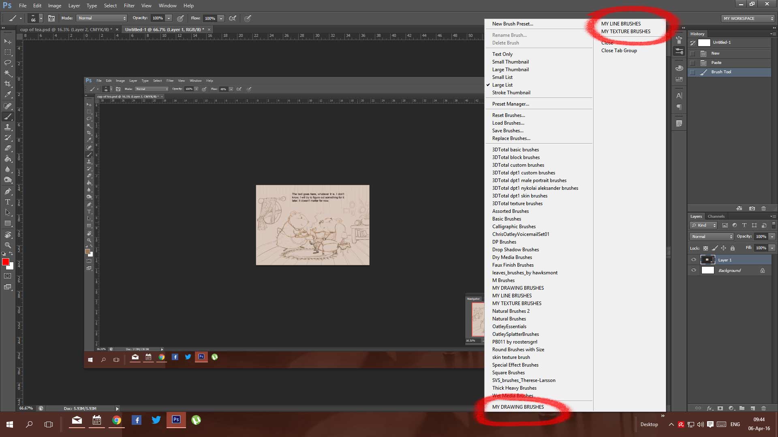Open the layer Opacity arrow
Viewport: 778px width, 437px height.
tap(772, 237)
